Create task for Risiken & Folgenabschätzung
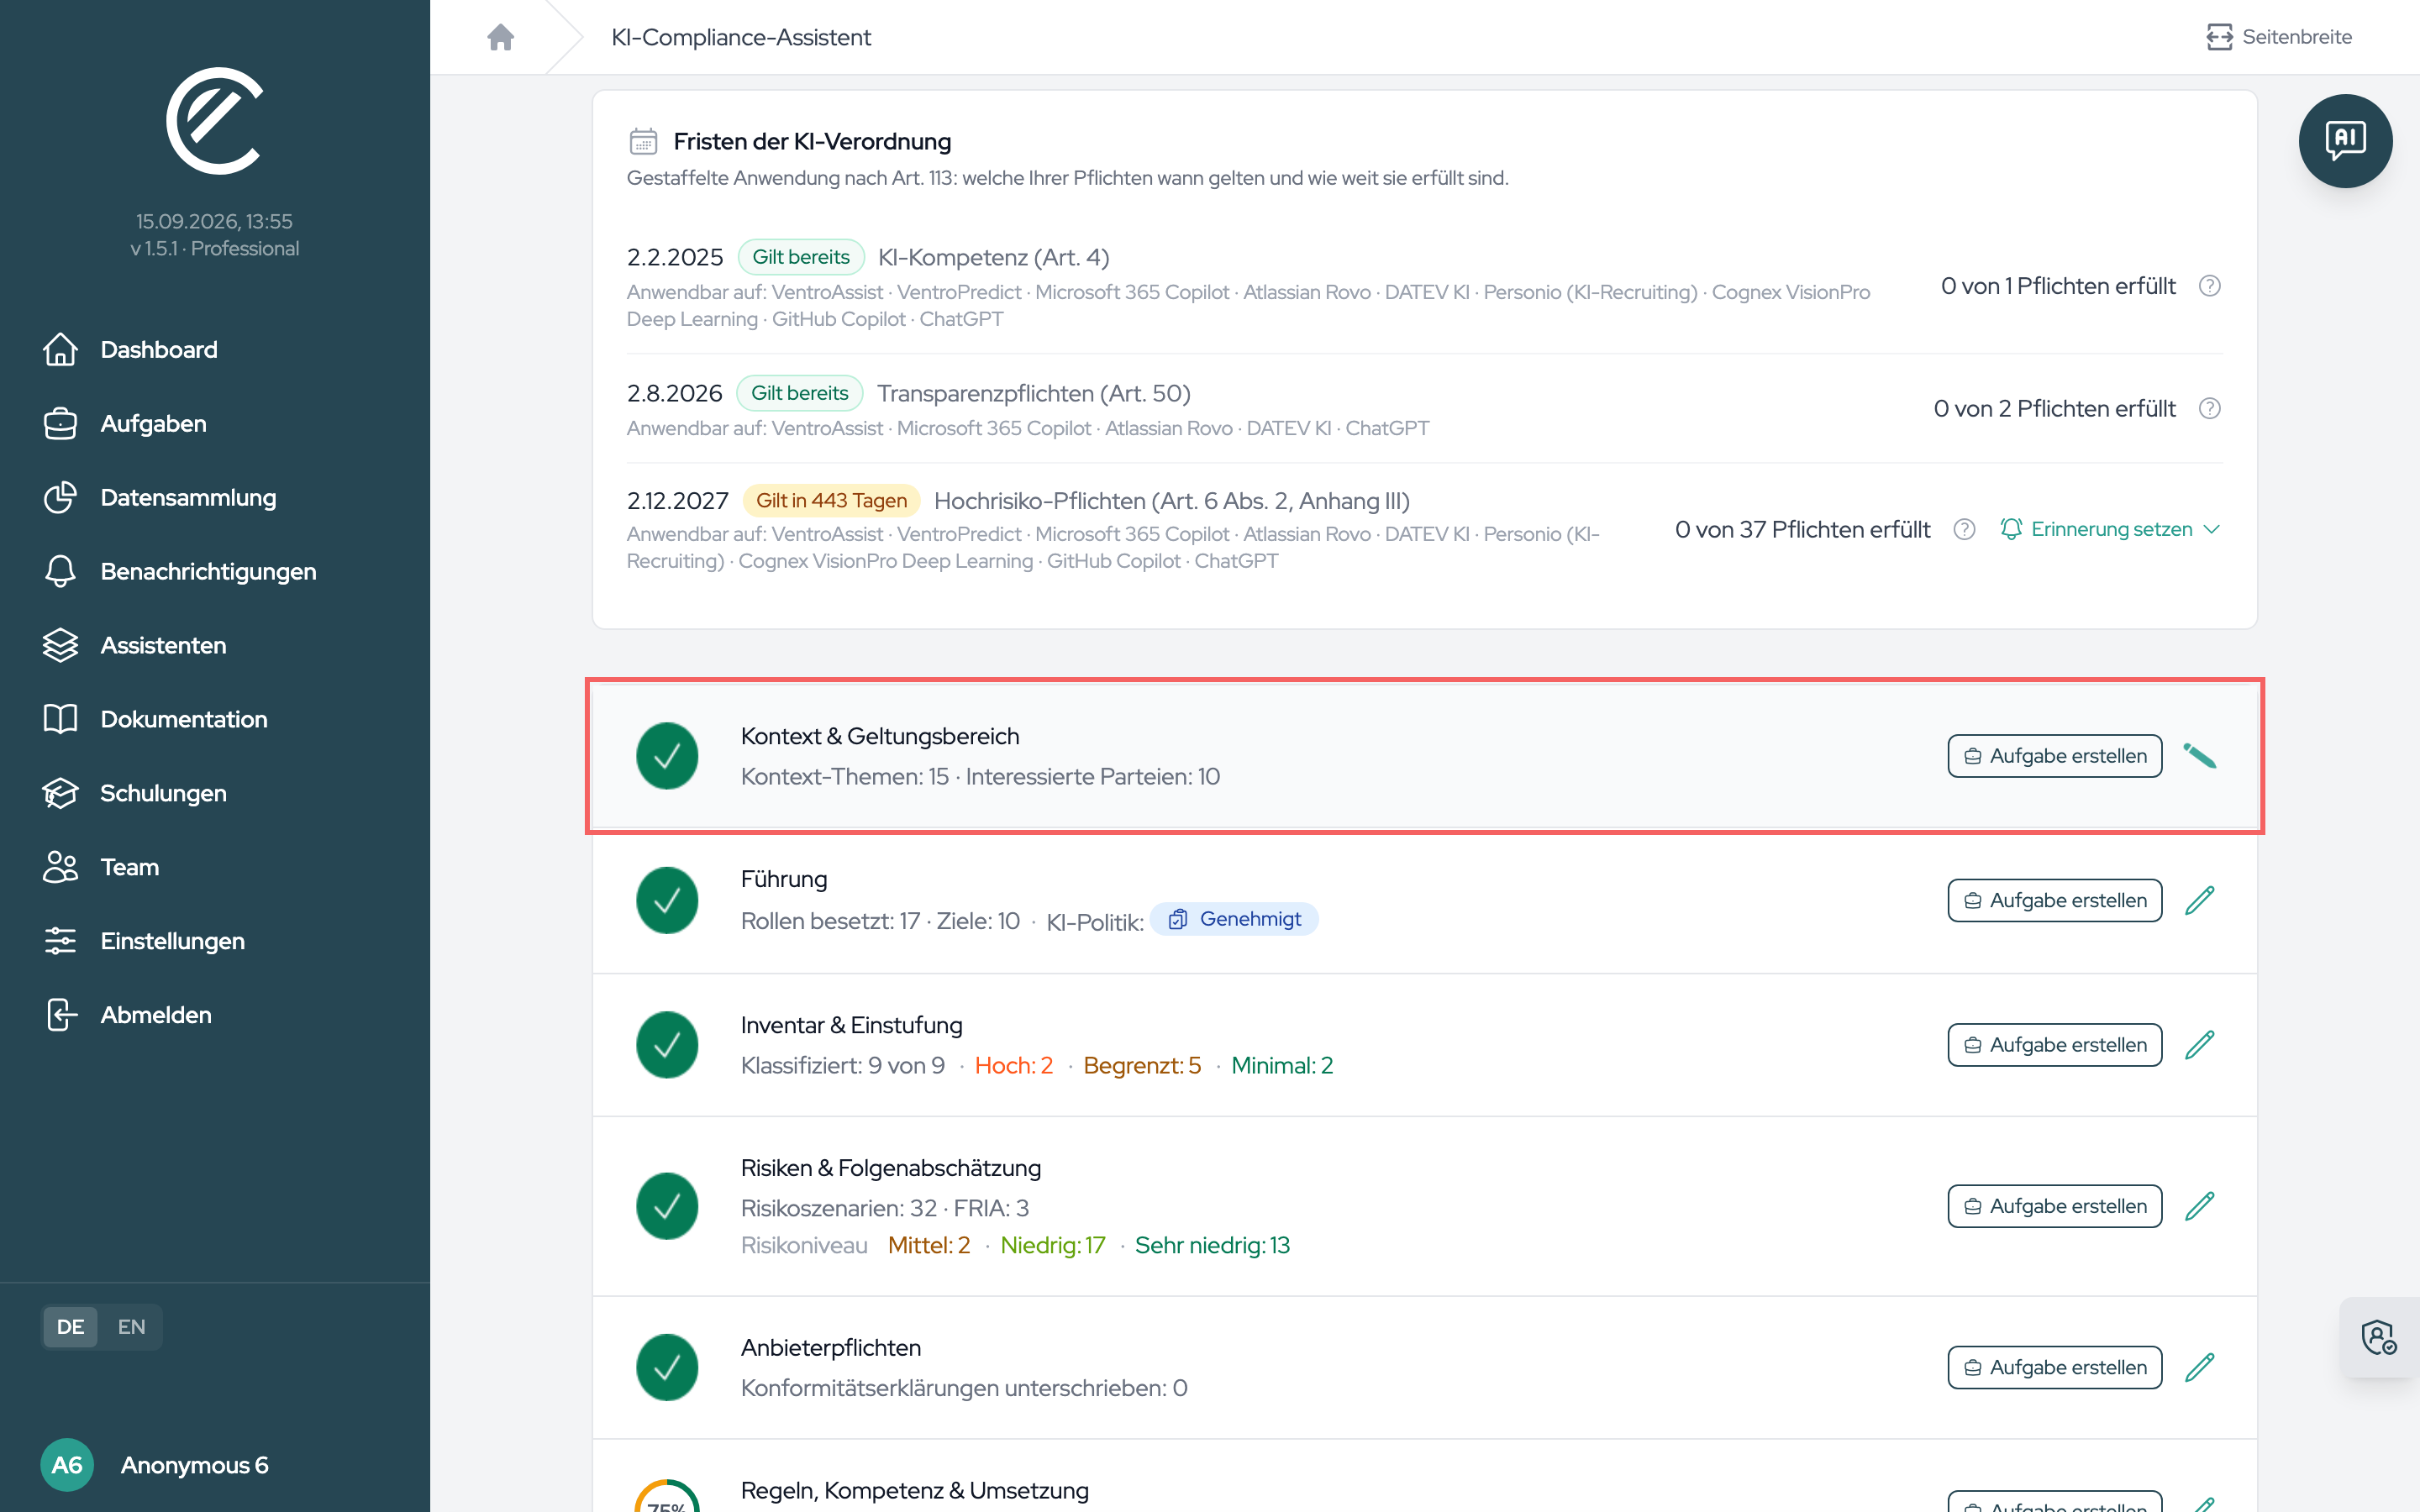Viewport: 2420px width, 1512px height. click(x=2054, y=1206)
